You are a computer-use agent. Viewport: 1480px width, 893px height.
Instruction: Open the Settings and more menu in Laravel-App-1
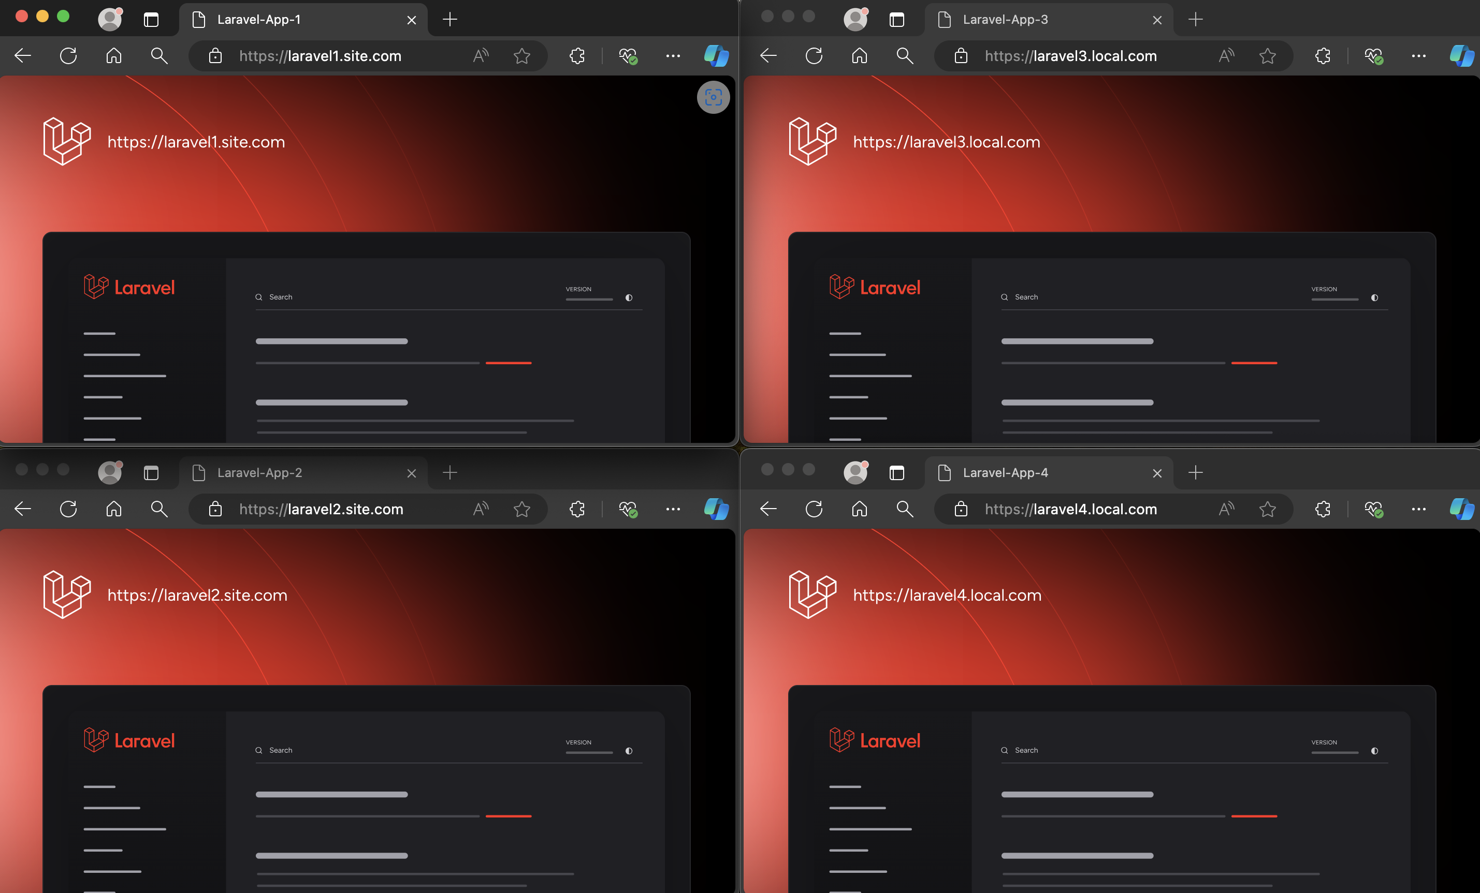[672, 56]
